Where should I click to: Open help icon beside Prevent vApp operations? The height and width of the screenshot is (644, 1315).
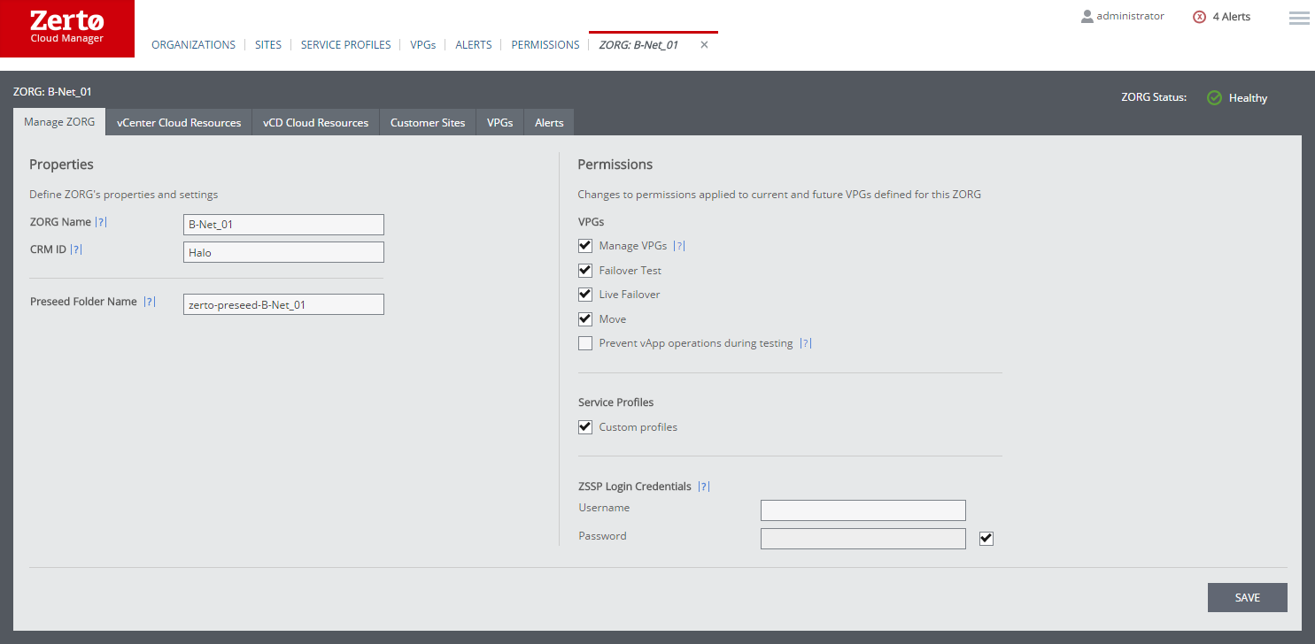(x=805, y=344)
